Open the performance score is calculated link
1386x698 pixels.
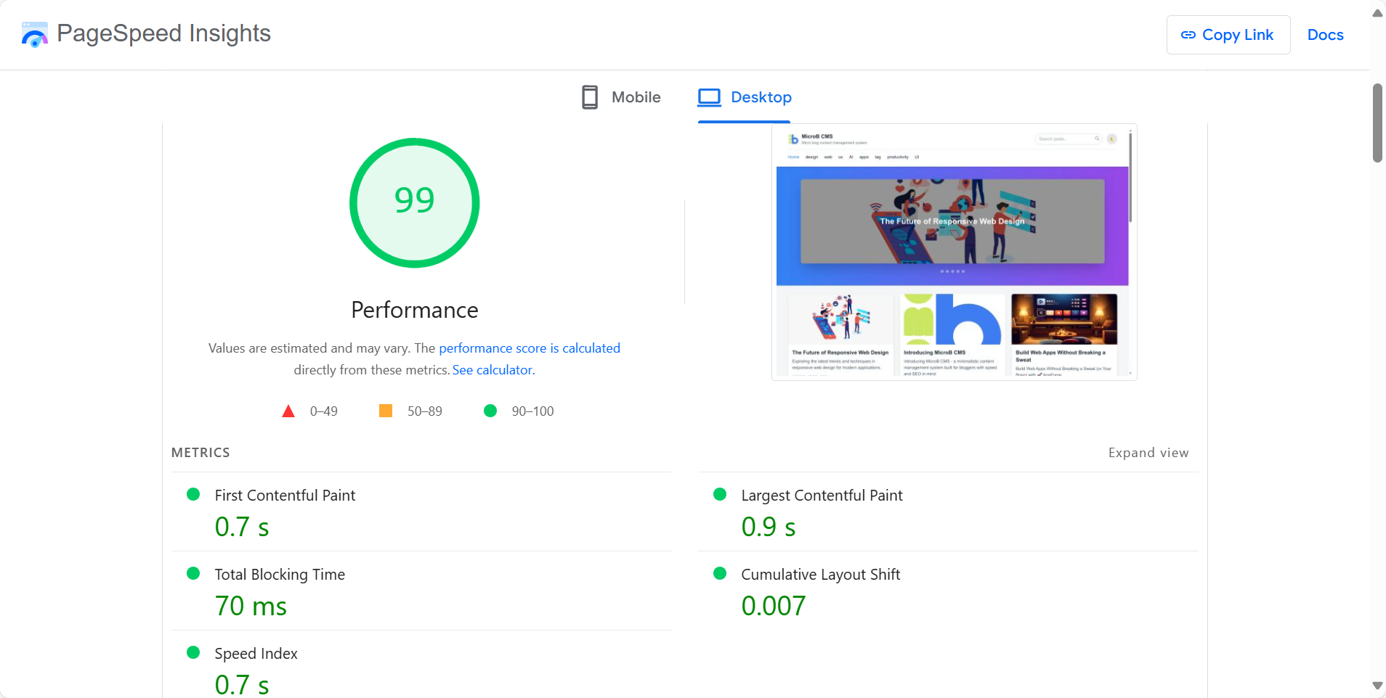click(529, 348)
